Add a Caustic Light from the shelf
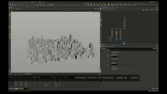167x94 pixels. (117, 5)
